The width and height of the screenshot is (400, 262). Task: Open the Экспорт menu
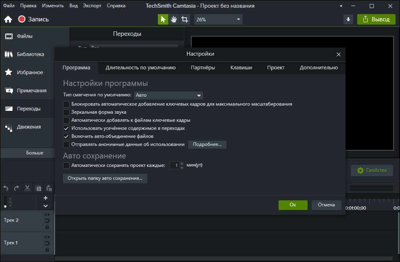[92, 6]
